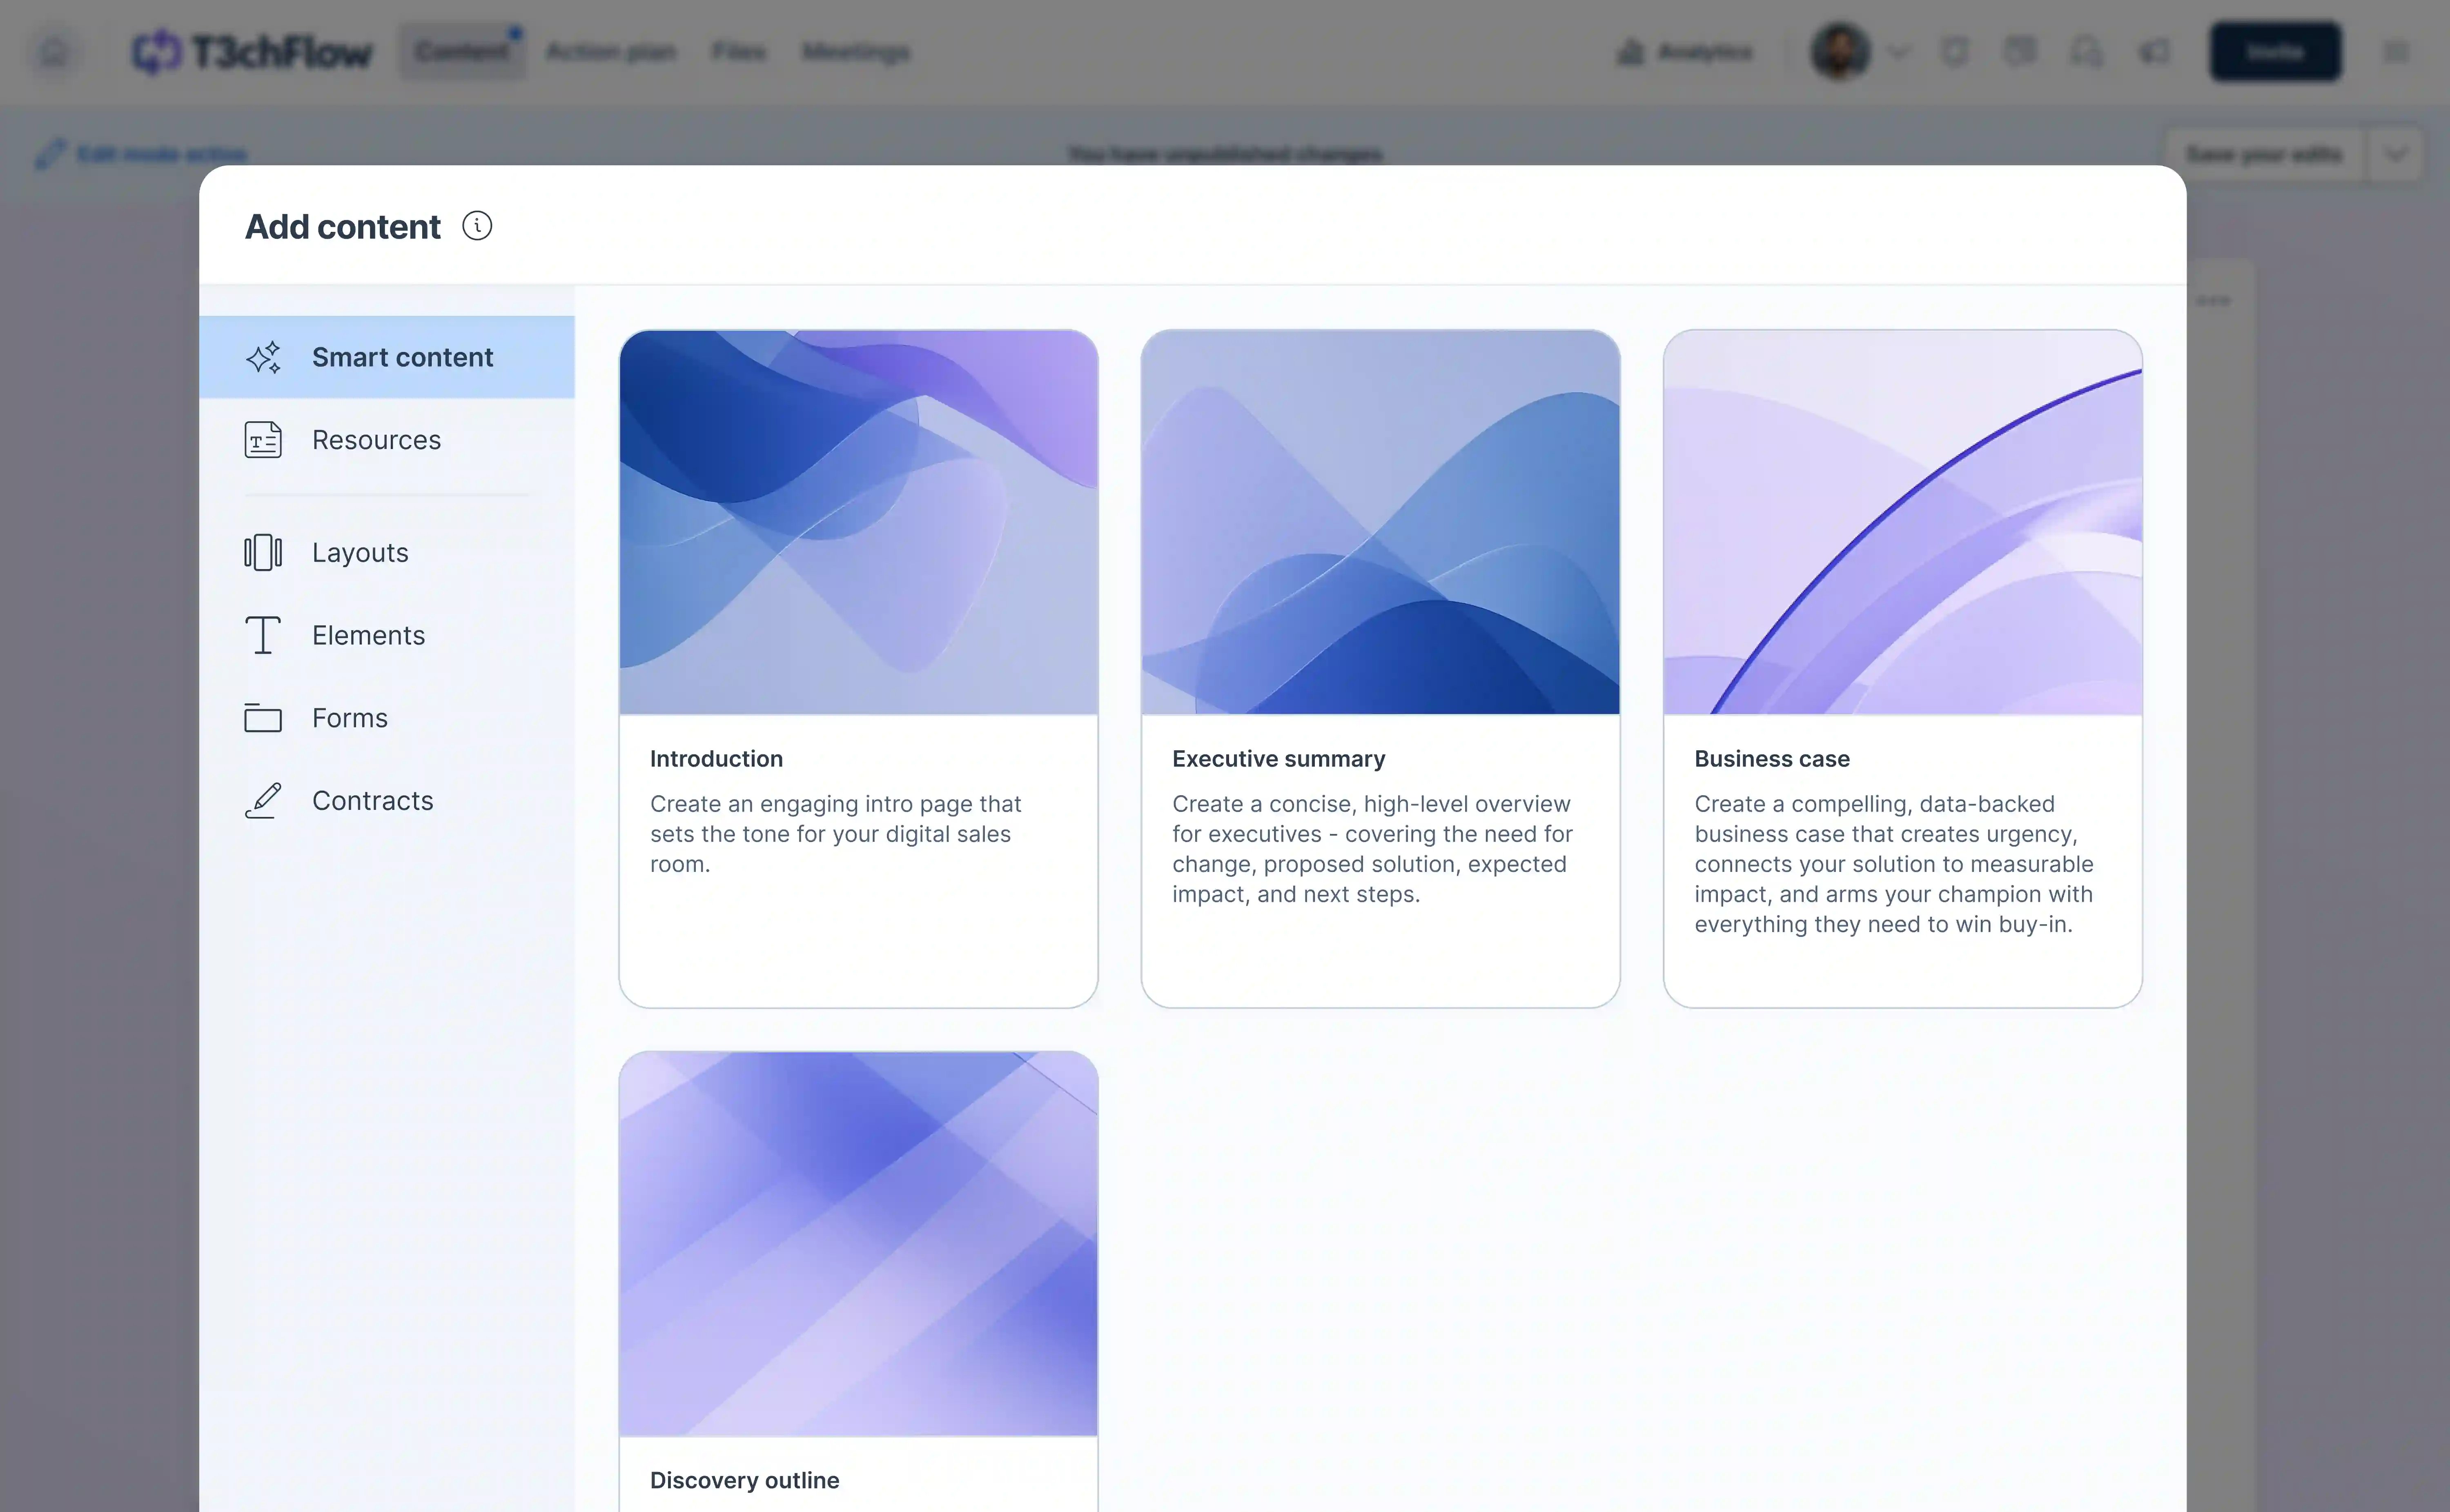
Task: Expand the profile avatar chevron menu
Action: pyautogui.click(x=1898, y=52)
